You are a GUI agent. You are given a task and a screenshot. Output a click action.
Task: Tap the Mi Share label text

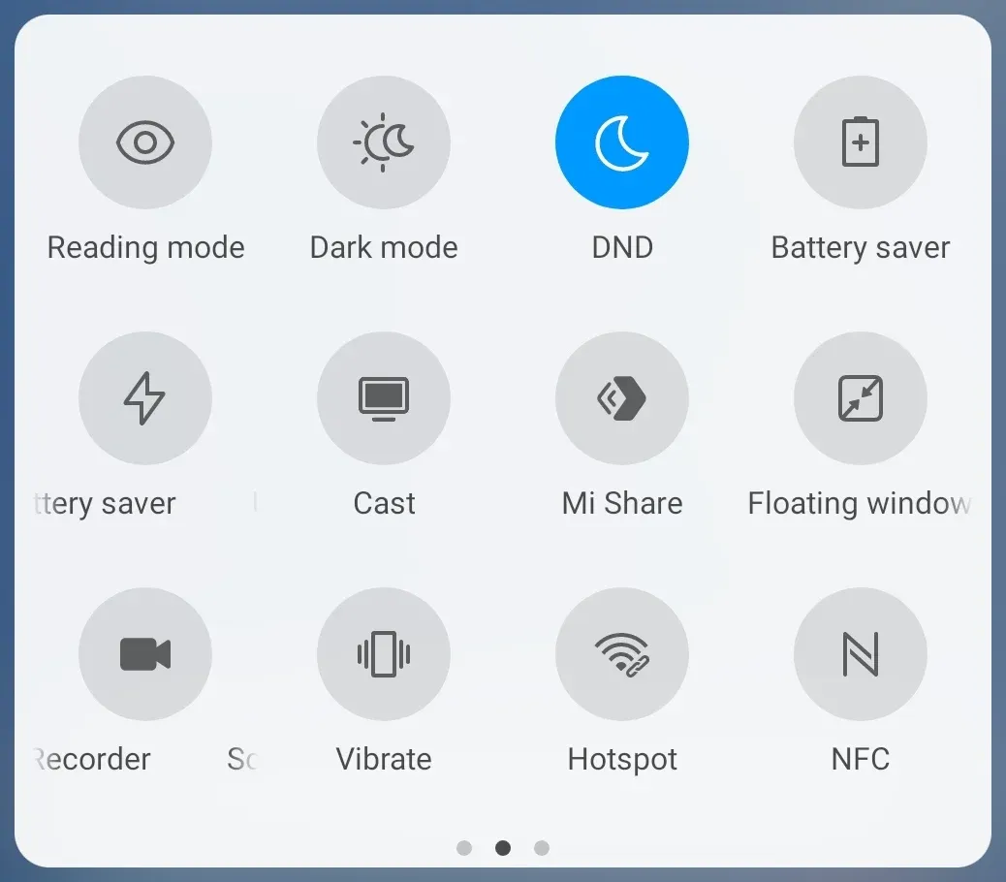tap(622, 503)
